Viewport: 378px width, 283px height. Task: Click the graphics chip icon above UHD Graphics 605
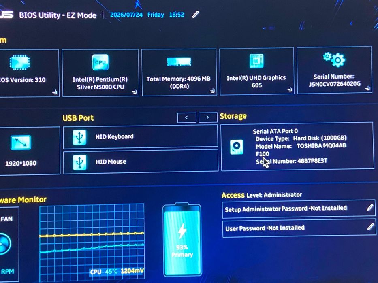click(x=256, y=61)
